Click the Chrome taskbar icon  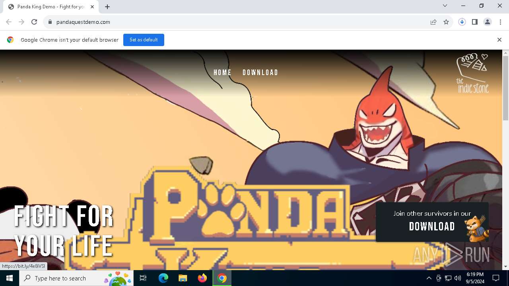(222, 278)
